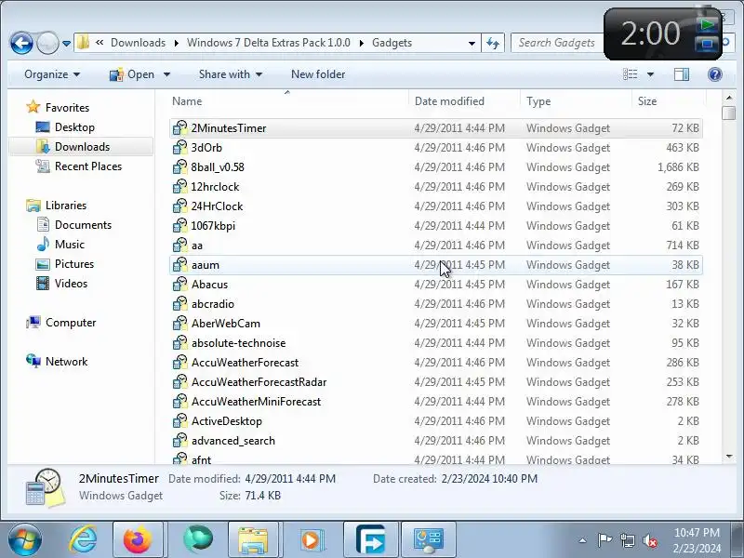Go back with the Back arrow button
Image resolution: width=744 pixels, height=558 pixels.
[21, 43]
